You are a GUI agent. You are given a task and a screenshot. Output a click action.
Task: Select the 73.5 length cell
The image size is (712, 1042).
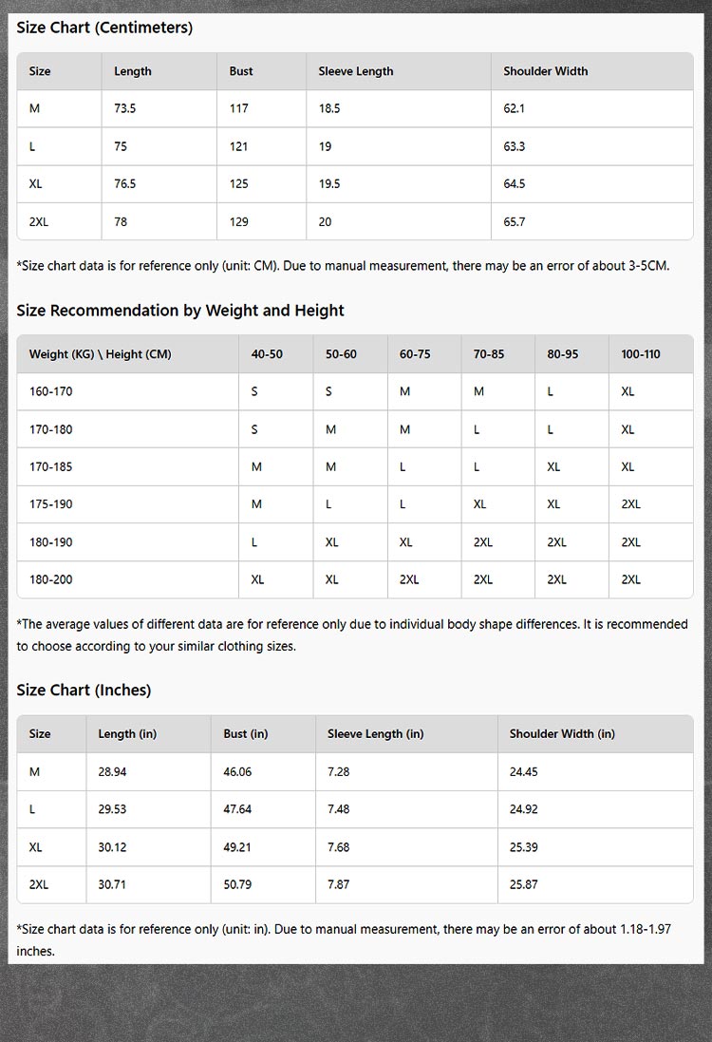tap(125, 108)
